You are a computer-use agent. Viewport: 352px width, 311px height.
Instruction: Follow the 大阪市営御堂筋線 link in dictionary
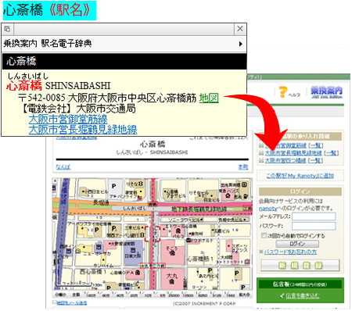point(68,119)
